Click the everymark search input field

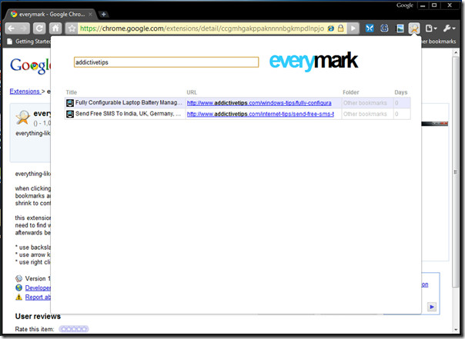(166, 62)
